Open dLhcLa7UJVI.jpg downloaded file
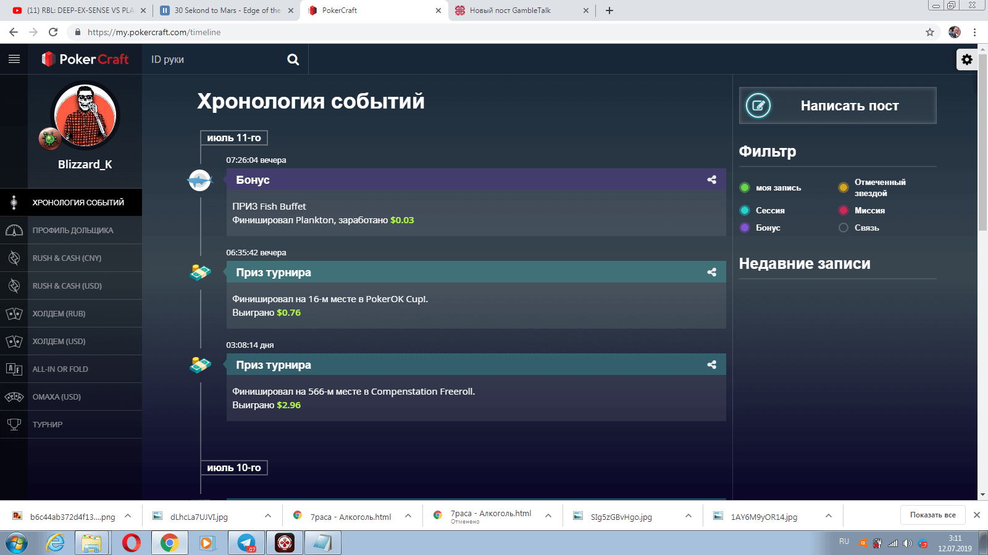The height and width of the screenshot is (555, 988). click(199, 517)
